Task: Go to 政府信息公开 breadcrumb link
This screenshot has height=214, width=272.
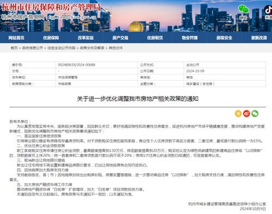Action: pos(33,48)
